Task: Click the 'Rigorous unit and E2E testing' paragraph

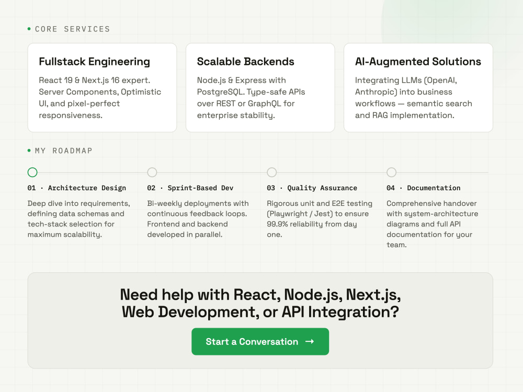Action: (320, 218)
